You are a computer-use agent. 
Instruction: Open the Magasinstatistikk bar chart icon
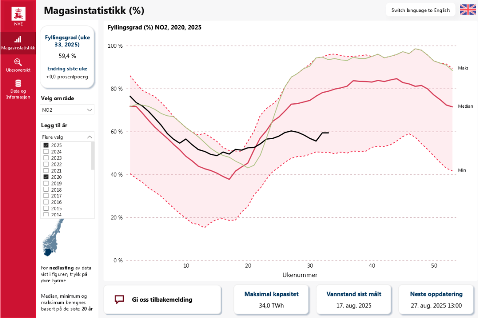(18, 39)
